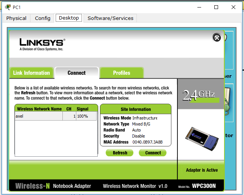
Task: Switch to the Profiles tab
Action: (x=121, y=73)
